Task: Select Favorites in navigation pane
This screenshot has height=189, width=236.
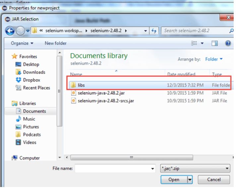Action: pos(28,57)
